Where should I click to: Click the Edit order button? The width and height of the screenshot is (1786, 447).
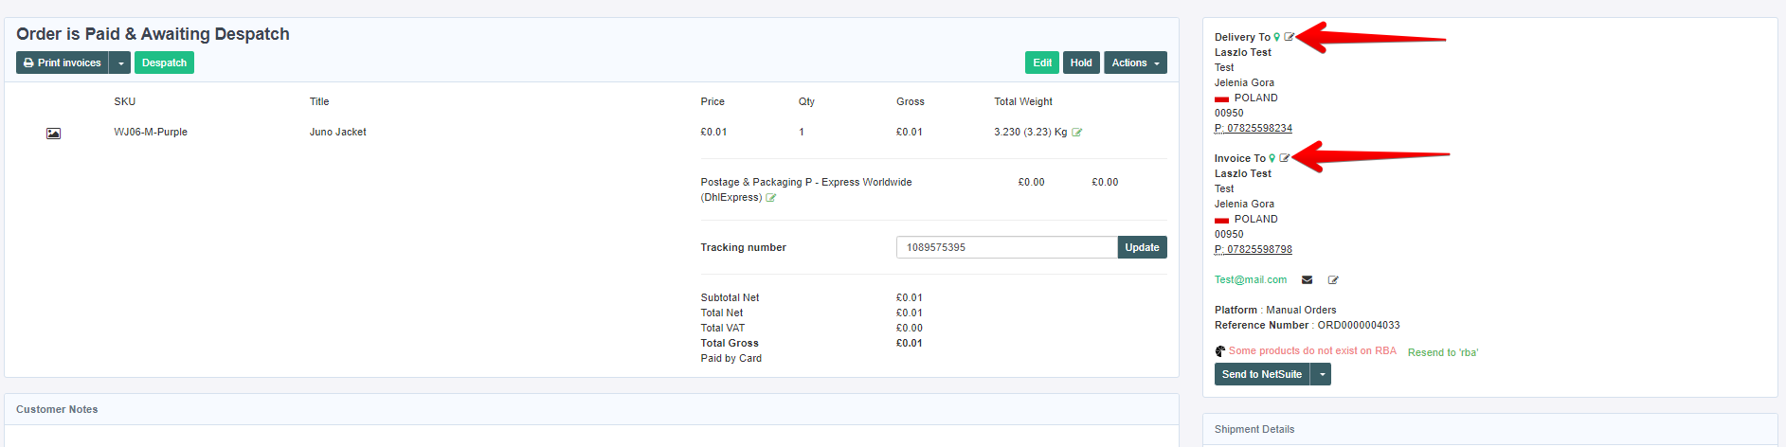click(x=1041, y=63)
